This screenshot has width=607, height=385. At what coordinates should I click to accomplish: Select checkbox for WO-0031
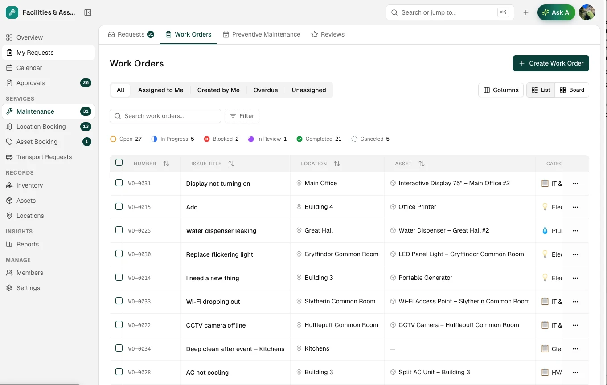(119, 183)
